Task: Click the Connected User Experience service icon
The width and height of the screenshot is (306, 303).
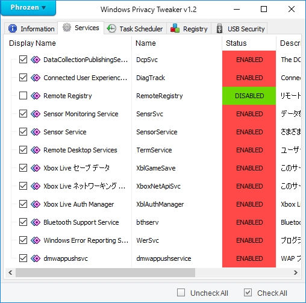Action: click(x=36, y=78)
